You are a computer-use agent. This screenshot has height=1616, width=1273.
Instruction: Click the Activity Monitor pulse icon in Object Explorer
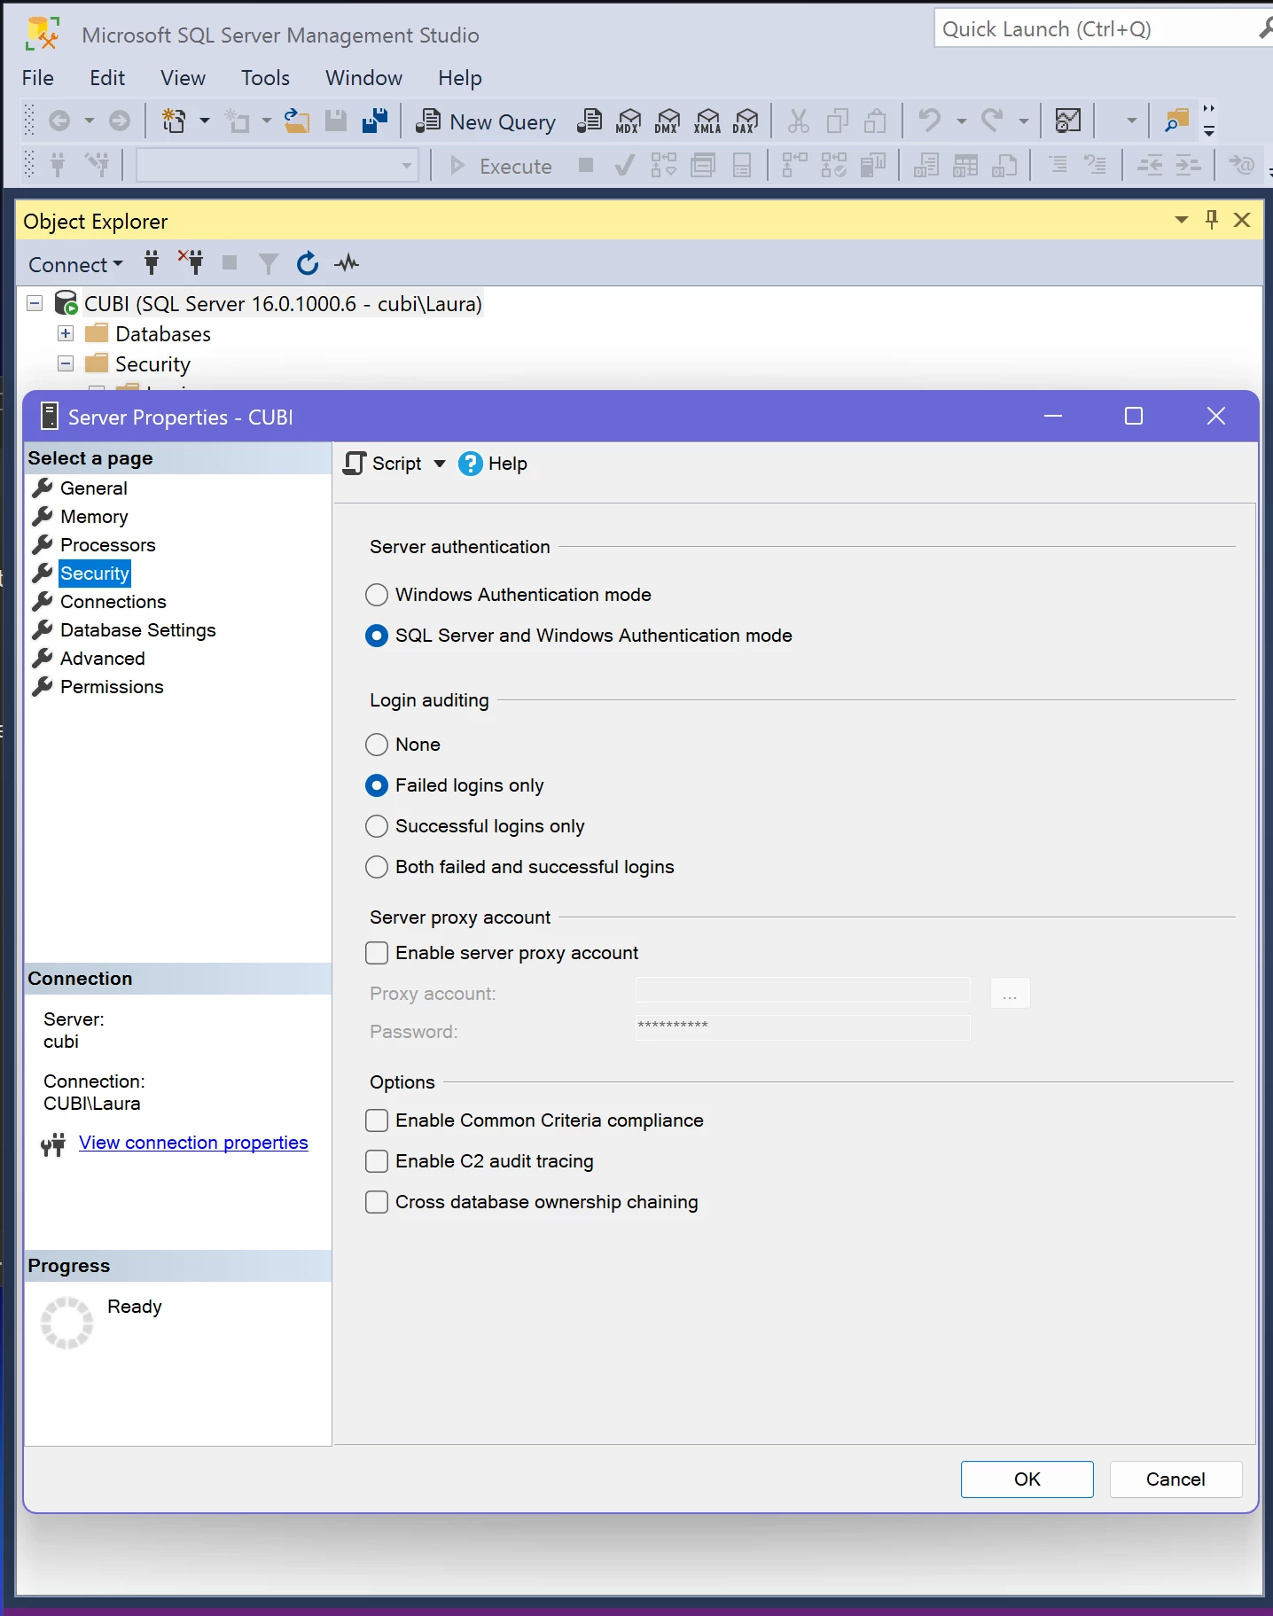click(x=347, y=263)
